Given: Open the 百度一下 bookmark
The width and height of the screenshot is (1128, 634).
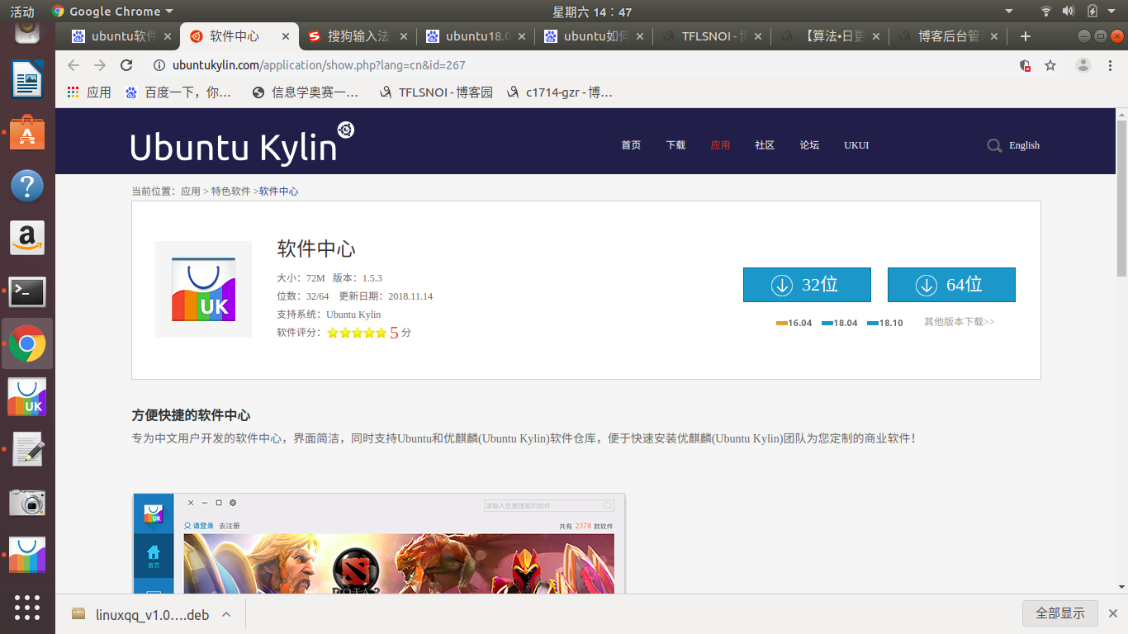Looking at the screenshot, I should [x=178, y=92].
